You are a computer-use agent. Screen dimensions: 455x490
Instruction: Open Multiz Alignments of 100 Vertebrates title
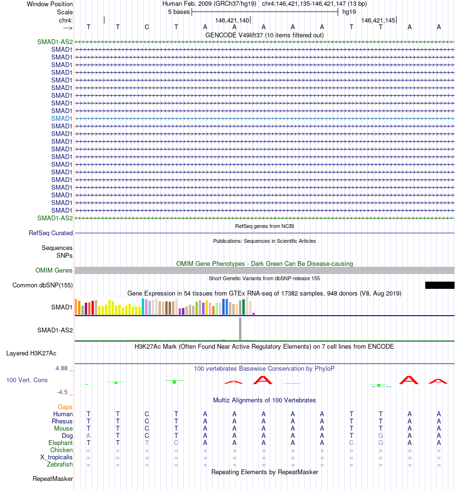[264, 400]
